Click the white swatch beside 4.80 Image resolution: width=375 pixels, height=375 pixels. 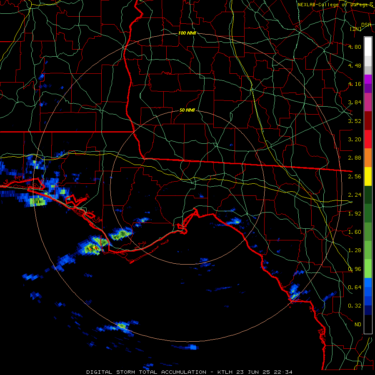coord(368,47)
